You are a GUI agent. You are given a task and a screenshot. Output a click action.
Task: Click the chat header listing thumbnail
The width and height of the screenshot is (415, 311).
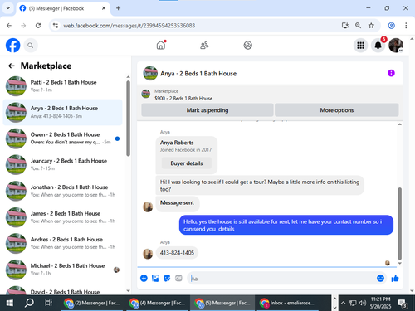coord(150,73)
